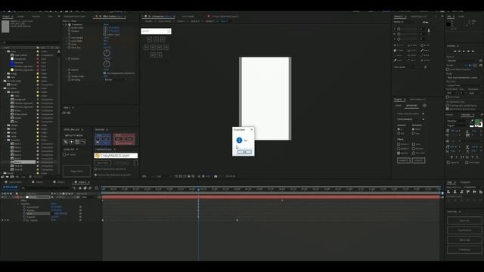Click left outlined button below the effects checkboxes

[403, 160]
